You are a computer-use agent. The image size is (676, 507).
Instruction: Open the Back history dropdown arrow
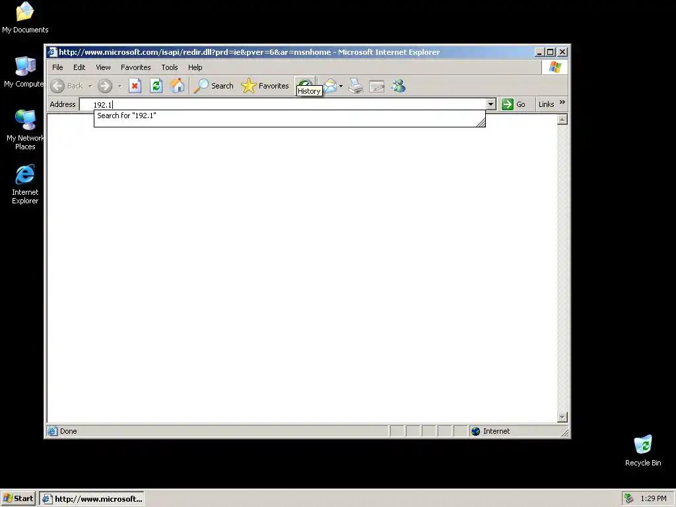90,86
